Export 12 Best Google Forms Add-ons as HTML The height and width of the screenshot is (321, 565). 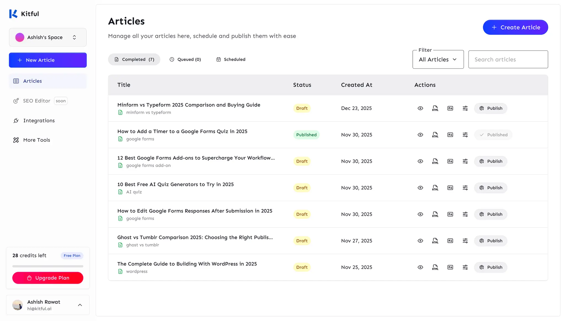435,161
